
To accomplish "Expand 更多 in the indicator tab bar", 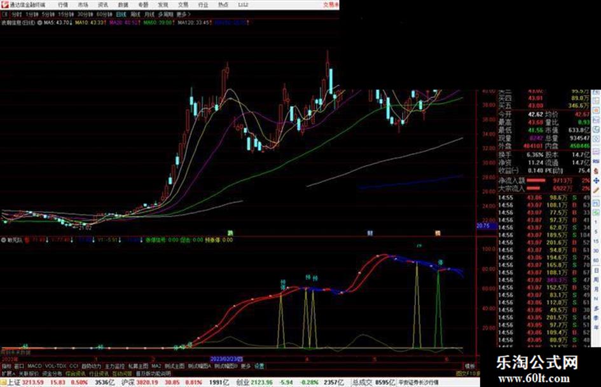I will (x=245, y=366).
